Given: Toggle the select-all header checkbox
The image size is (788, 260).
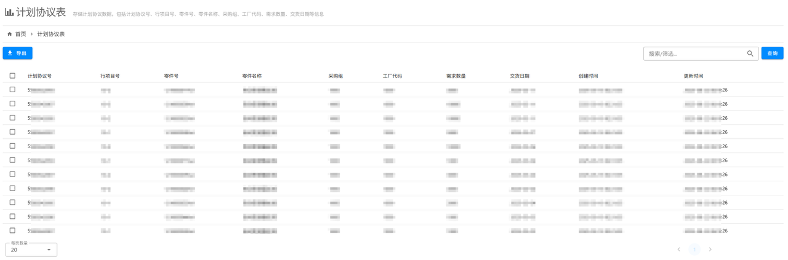Looking at the screenshot, I should [x=12, y=76].
